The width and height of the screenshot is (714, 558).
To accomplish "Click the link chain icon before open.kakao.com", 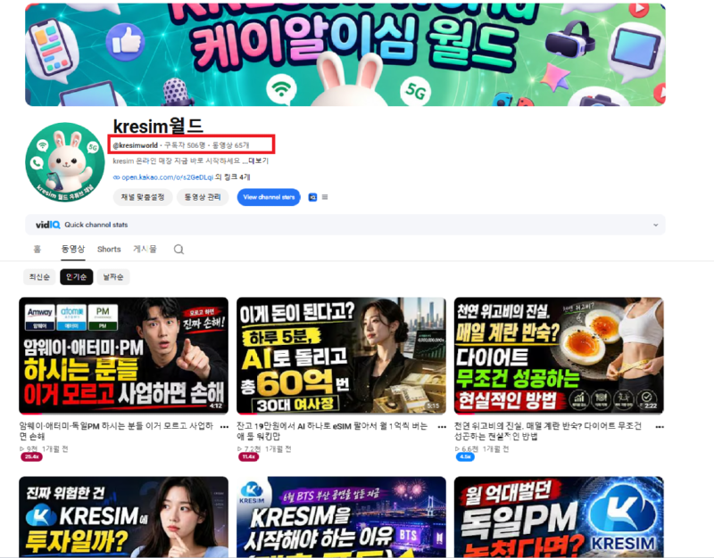I will click(117, 177).
